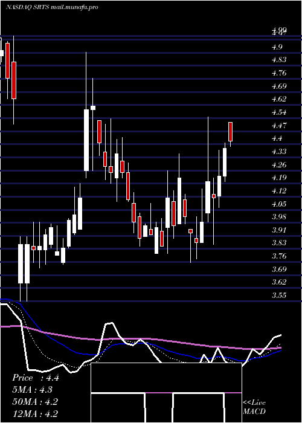Click the 4.05 price axis label
302x423 pixels.
pos(279,204)
